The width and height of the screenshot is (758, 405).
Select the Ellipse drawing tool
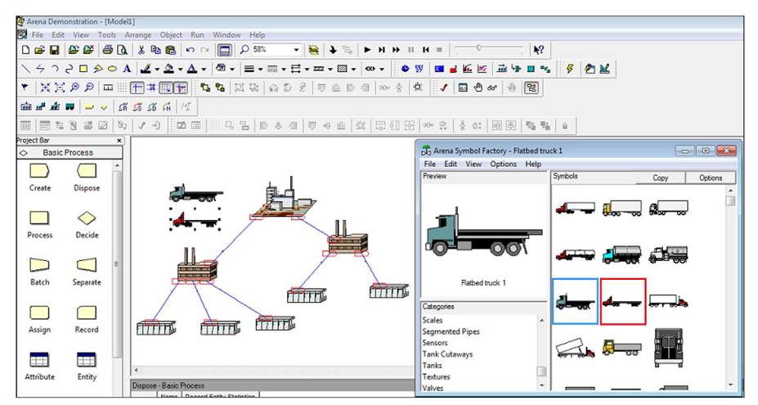[112, 69]
